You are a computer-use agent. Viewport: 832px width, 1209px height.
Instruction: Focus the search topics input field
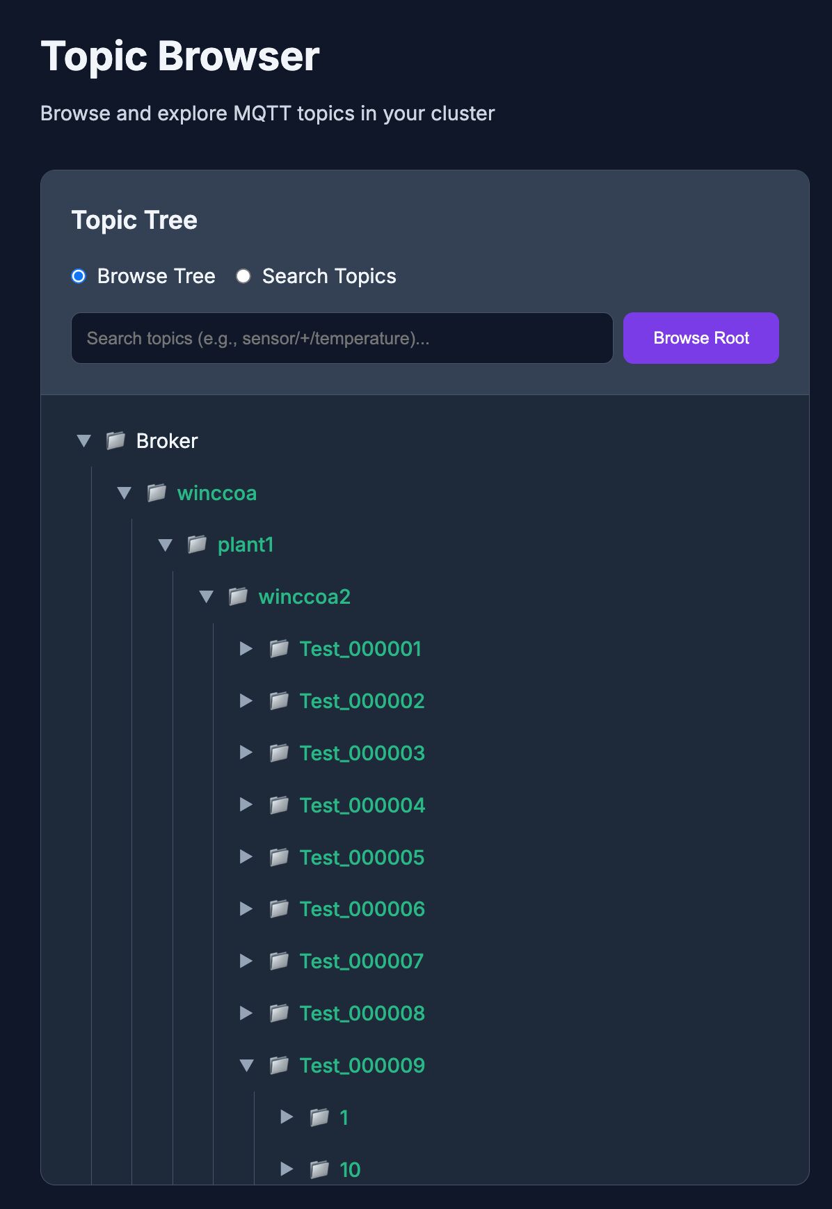342,338
